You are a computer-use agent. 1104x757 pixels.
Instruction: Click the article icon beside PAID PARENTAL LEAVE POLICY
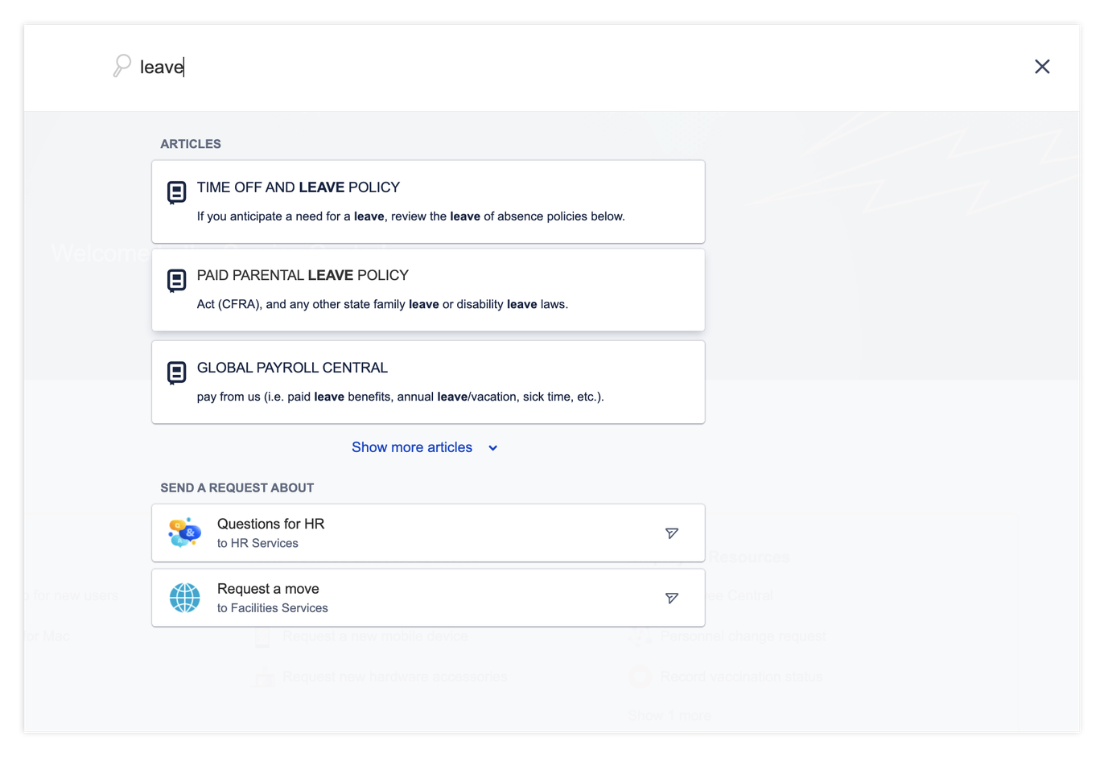pos(176,280)
